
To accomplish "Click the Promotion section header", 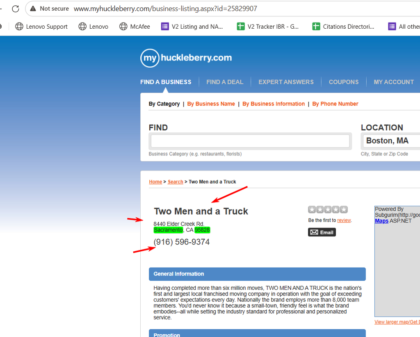I will click(257, 333).
